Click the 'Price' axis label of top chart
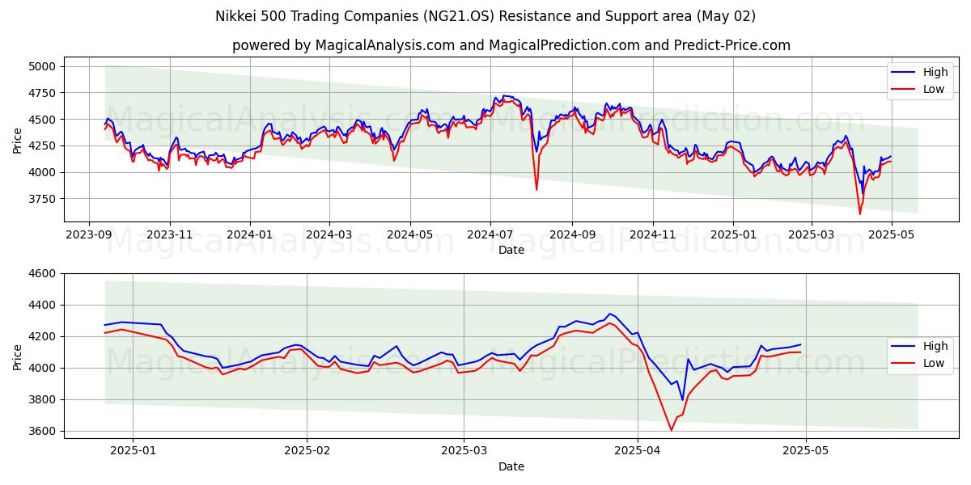Image resolution: width=971 pixels, height=485 pixels. pyautogui.click(x=18, y=140)
